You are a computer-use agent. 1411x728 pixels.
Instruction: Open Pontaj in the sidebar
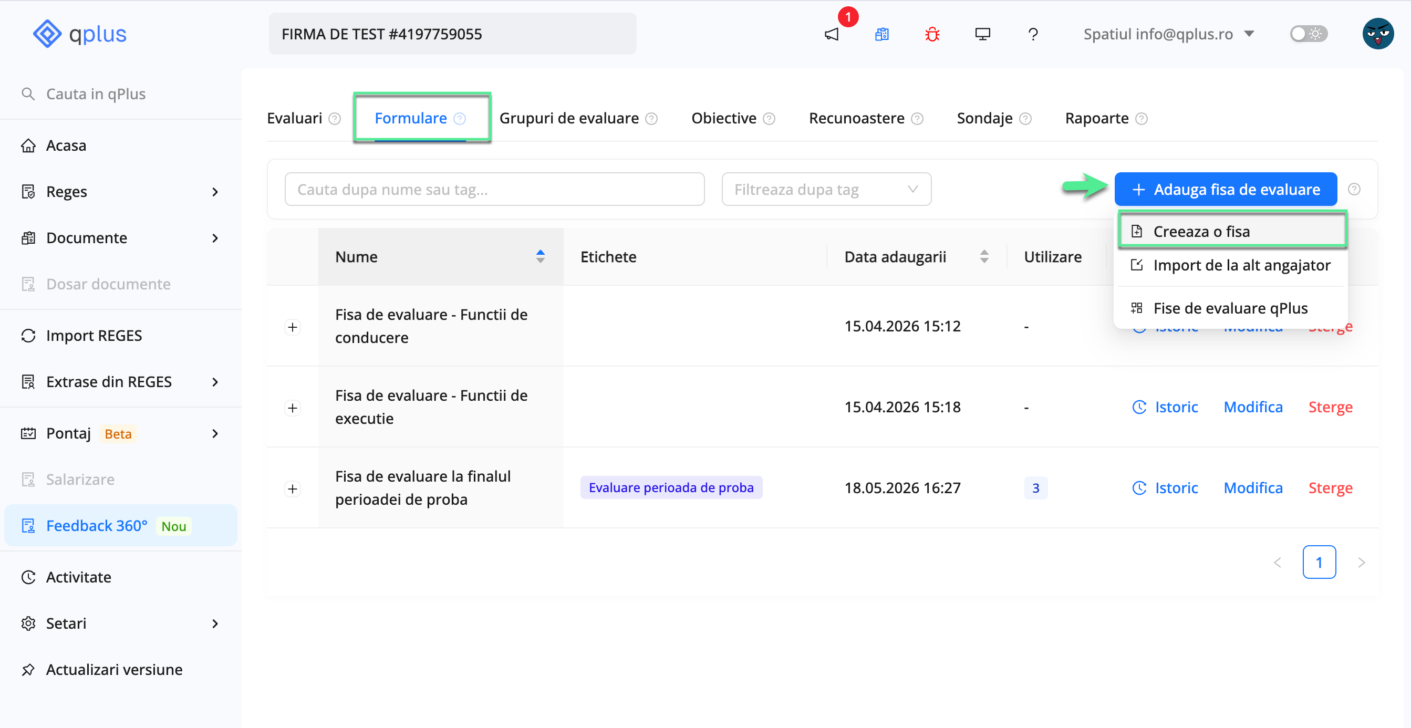tap(68, 433)
